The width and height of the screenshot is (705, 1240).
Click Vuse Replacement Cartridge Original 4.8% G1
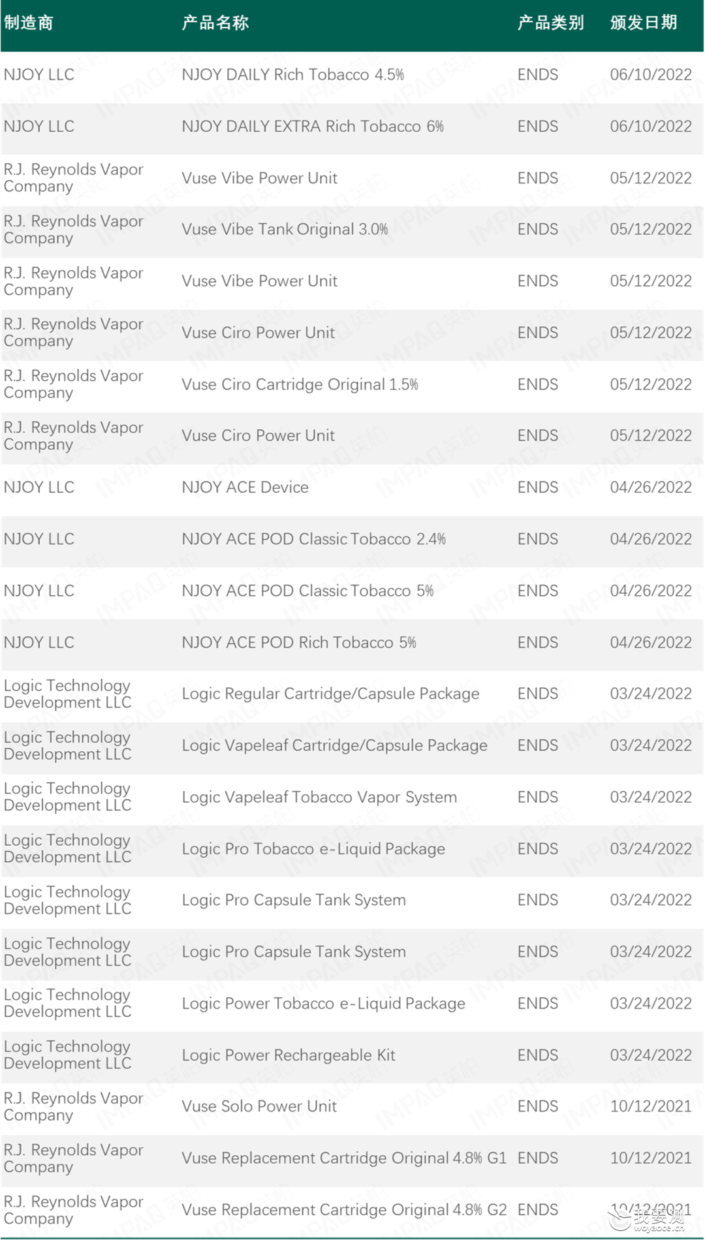coord(344,1158)
